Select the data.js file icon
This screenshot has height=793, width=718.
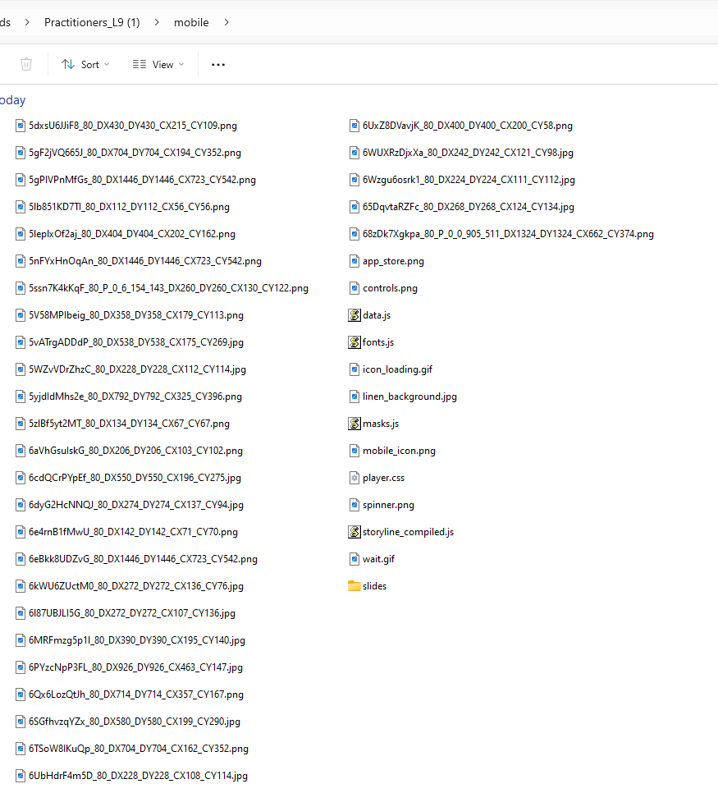click(x=354, y=315)
